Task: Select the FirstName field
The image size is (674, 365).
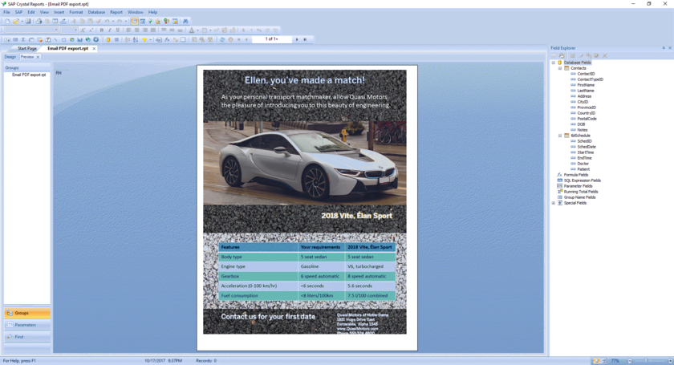Action: pos(586,85)
